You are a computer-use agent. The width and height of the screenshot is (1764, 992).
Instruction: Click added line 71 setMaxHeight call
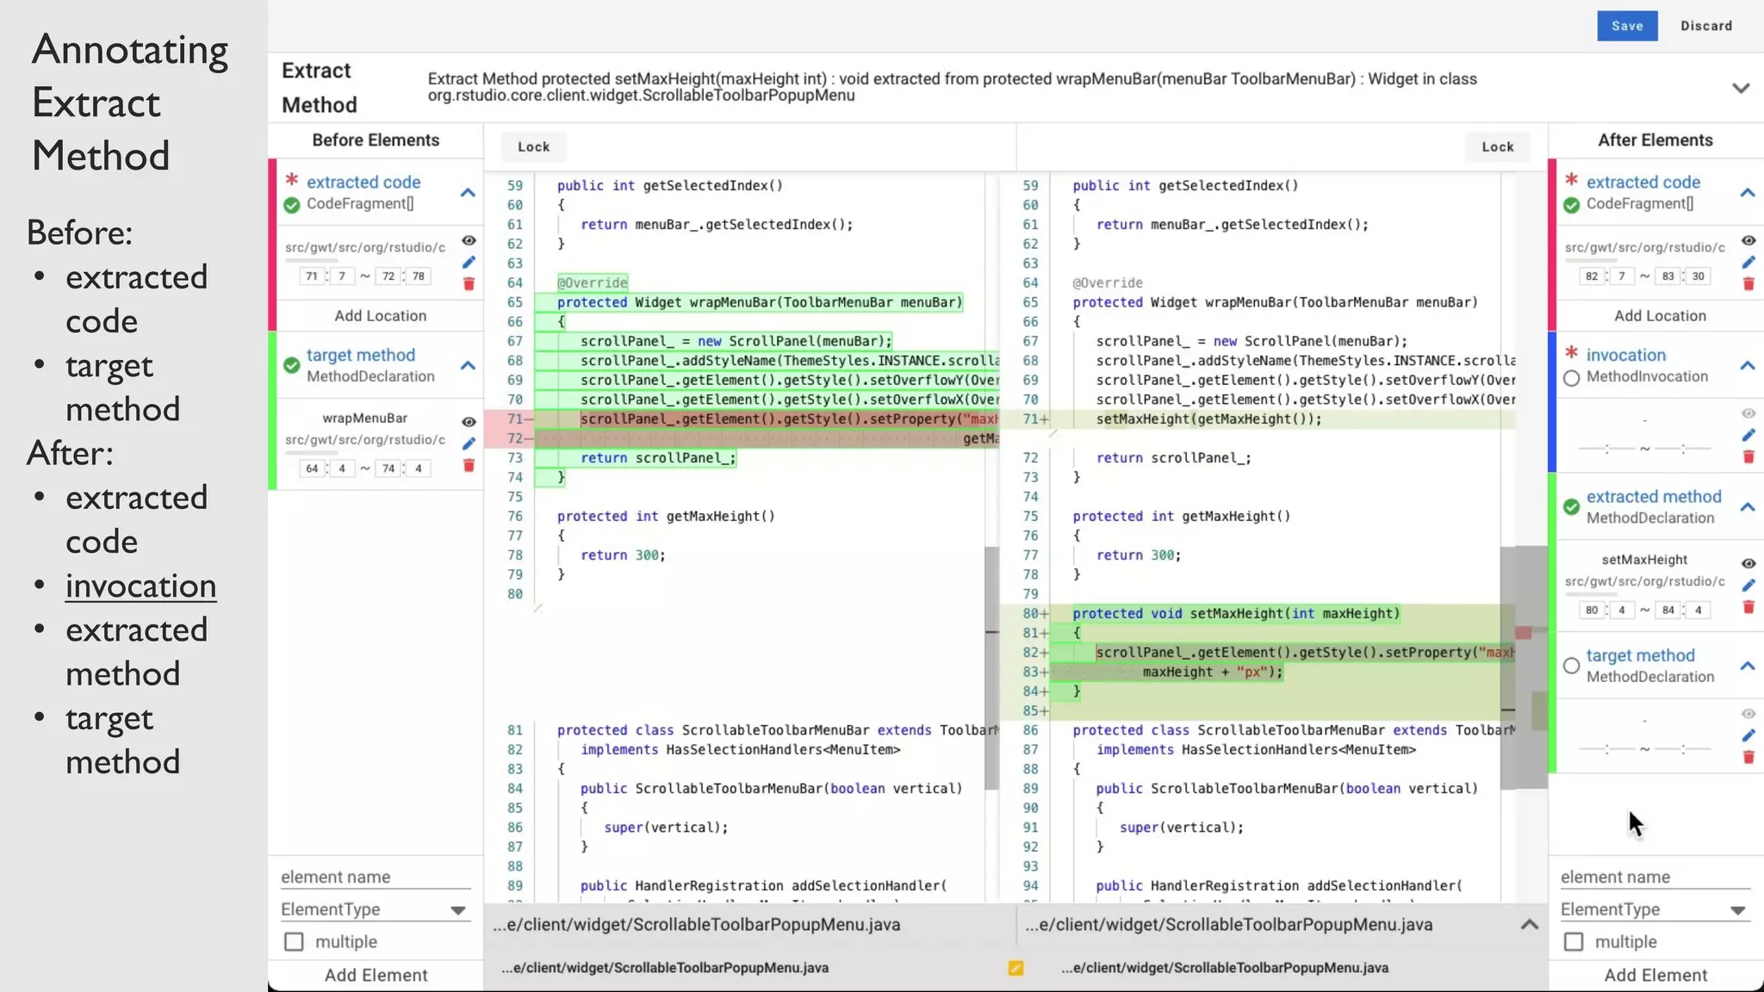(1208, 419)
